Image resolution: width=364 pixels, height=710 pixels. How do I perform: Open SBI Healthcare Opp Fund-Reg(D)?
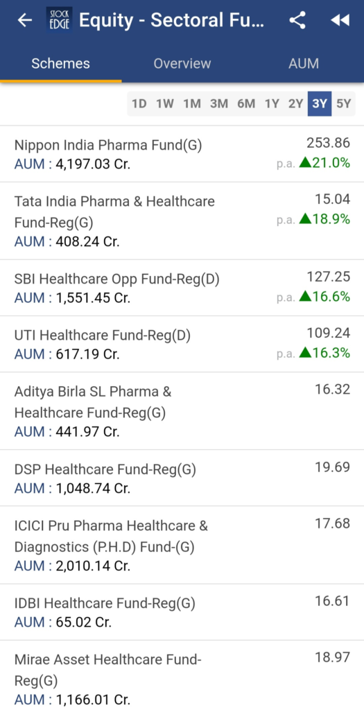pos(182,288)
